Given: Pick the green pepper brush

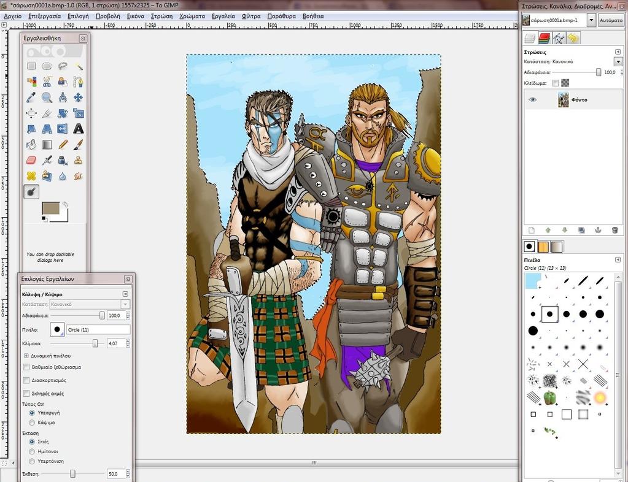Looking at the screenshot, I should point(549,397).
